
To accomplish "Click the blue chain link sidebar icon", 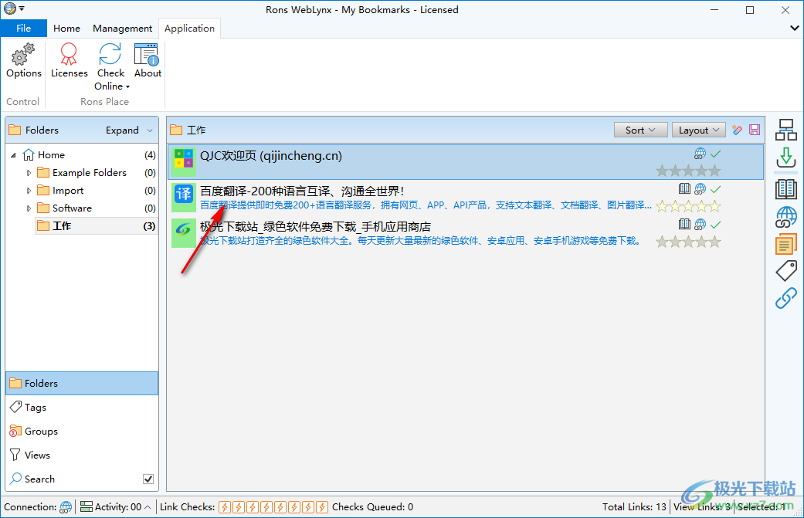I will point(785,298).
